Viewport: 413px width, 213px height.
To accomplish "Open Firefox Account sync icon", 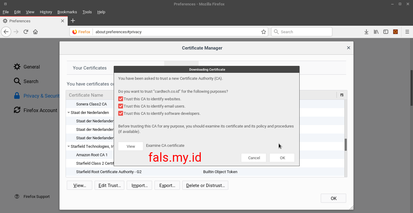I will [17, 110].
